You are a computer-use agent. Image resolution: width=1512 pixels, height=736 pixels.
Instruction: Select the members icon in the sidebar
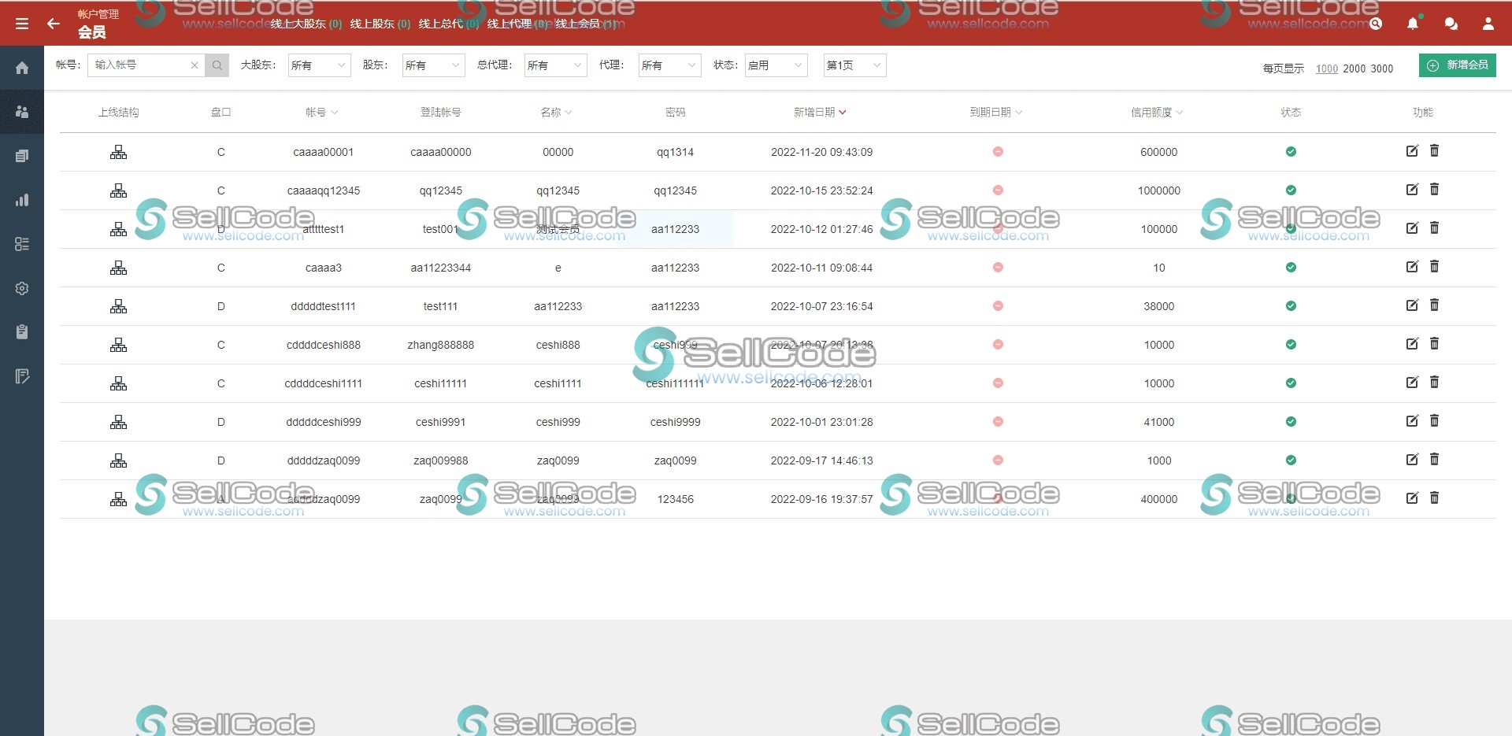click(21, 112)
